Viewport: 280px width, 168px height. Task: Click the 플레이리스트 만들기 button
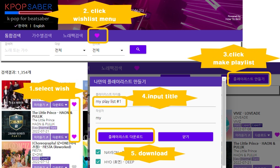[x=249, y=79]
